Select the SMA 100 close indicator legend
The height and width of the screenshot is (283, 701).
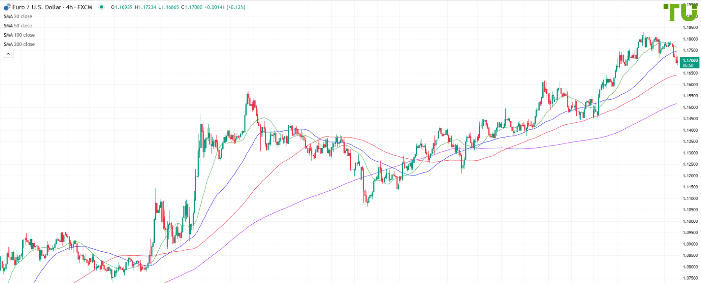[x=19, y=35]
